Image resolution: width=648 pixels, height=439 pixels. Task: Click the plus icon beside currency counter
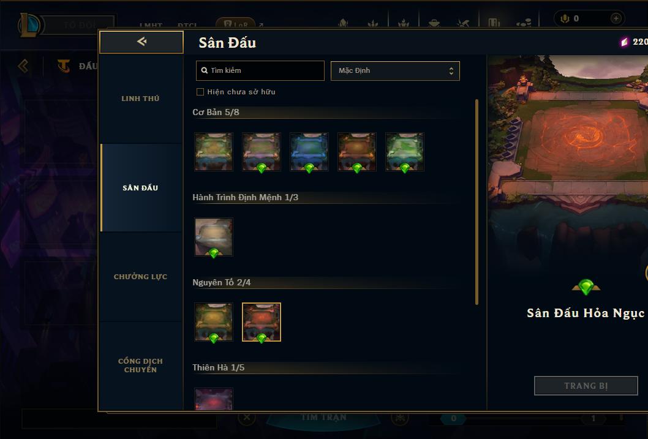[616, 18]
